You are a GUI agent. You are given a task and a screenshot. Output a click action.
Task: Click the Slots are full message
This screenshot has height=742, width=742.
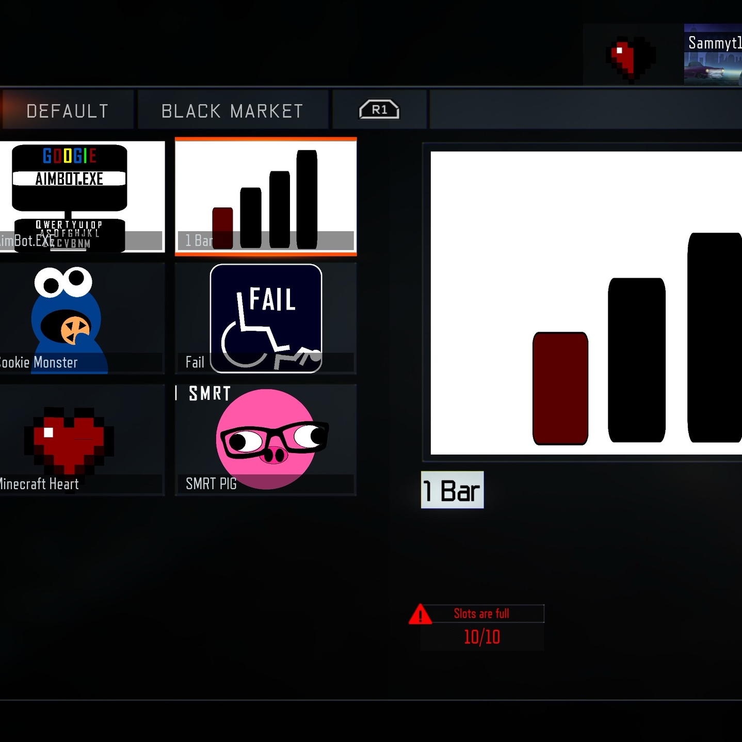[x=481, y=614]
